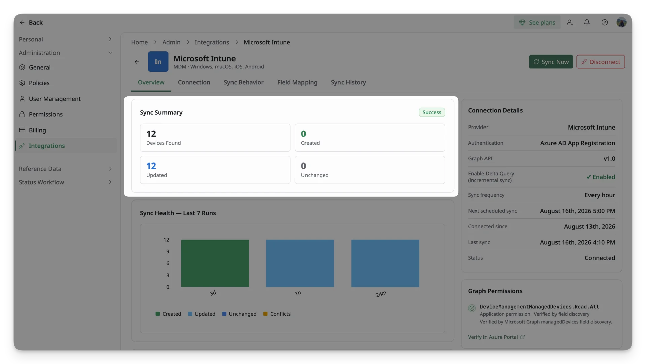Expand the Personal section

click(x=66, y=39)
